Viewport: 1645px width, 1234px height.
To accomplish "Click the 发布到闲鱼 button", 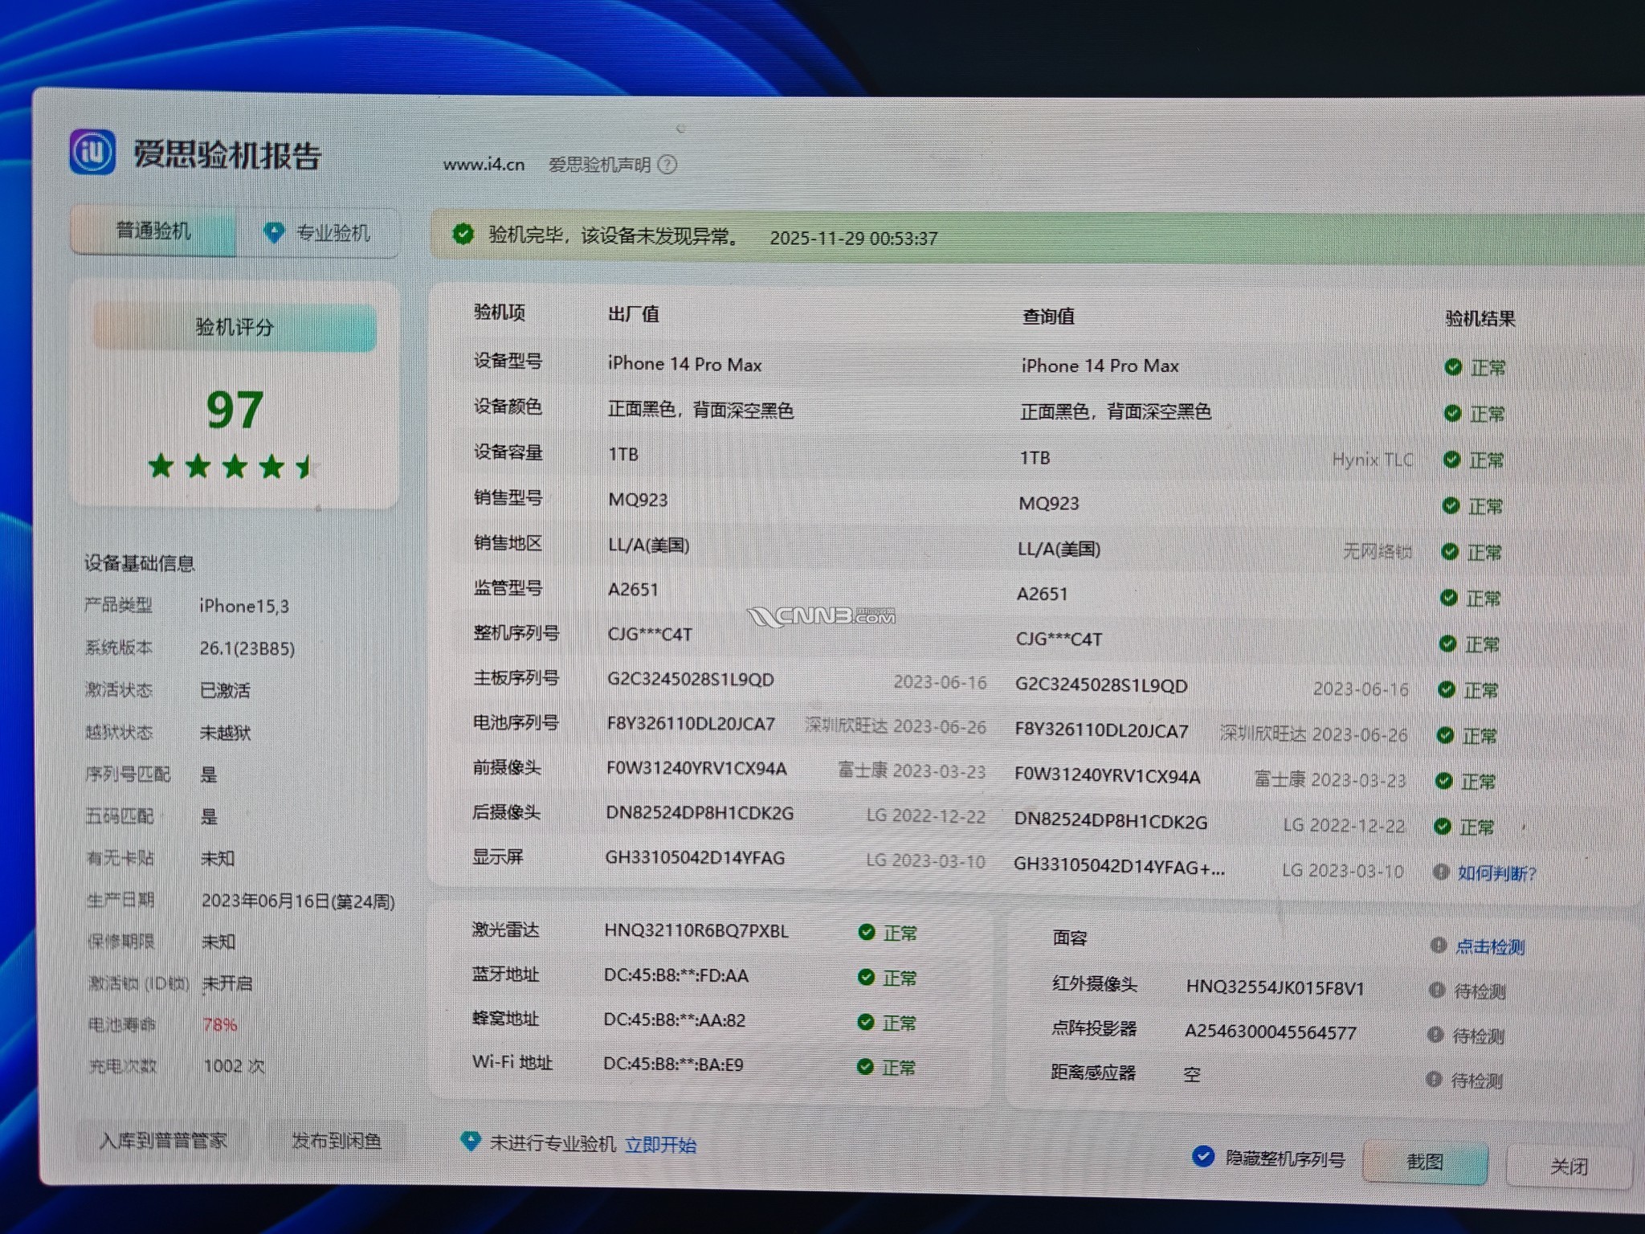I will coord(336,1142).
